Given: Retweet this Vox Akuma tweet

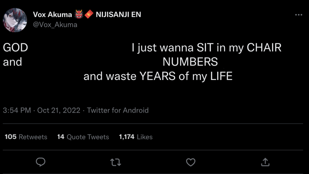Looking at the screenshot, I should 116,162.
